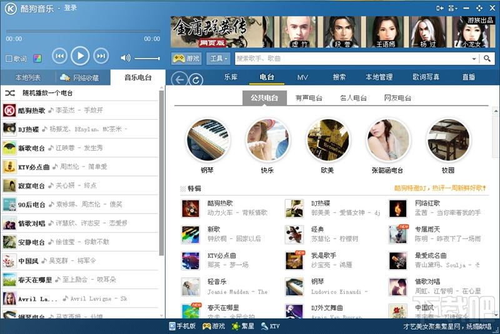The image size is (500, 334).
Task: Click 酷狗热歌 album icon in 特辑
Action: coord(191,209)
